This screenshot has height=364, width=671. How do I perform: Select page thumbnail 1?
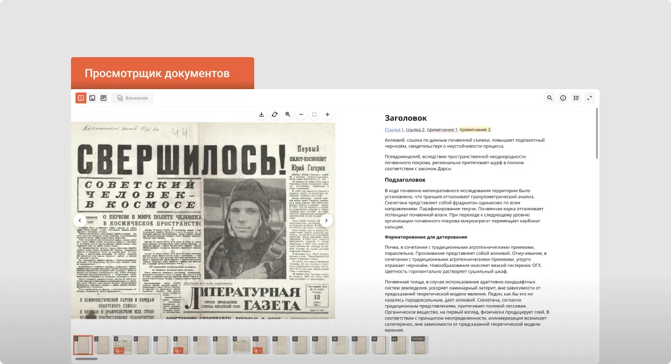pyautogui.click(x=82, y=345)
